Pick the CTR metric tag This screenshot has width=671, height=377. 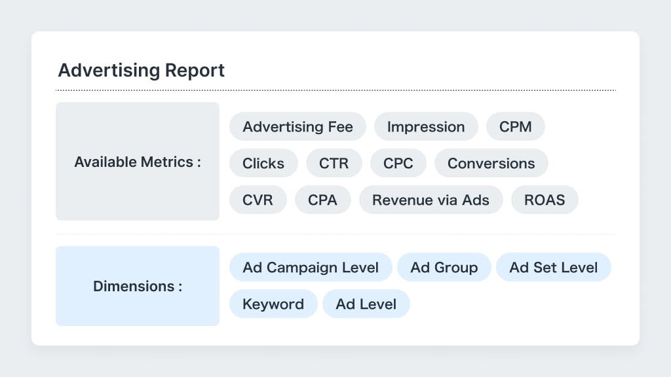click(334, 163)
